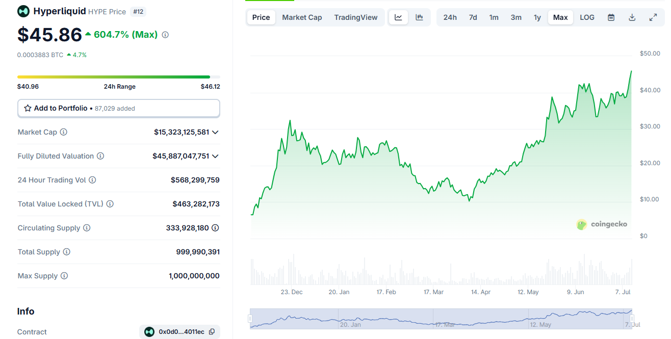The height and width of the screenshot is (339, 671).
Task: Click the $45.86 price value
Action: [x=49, y=35]
